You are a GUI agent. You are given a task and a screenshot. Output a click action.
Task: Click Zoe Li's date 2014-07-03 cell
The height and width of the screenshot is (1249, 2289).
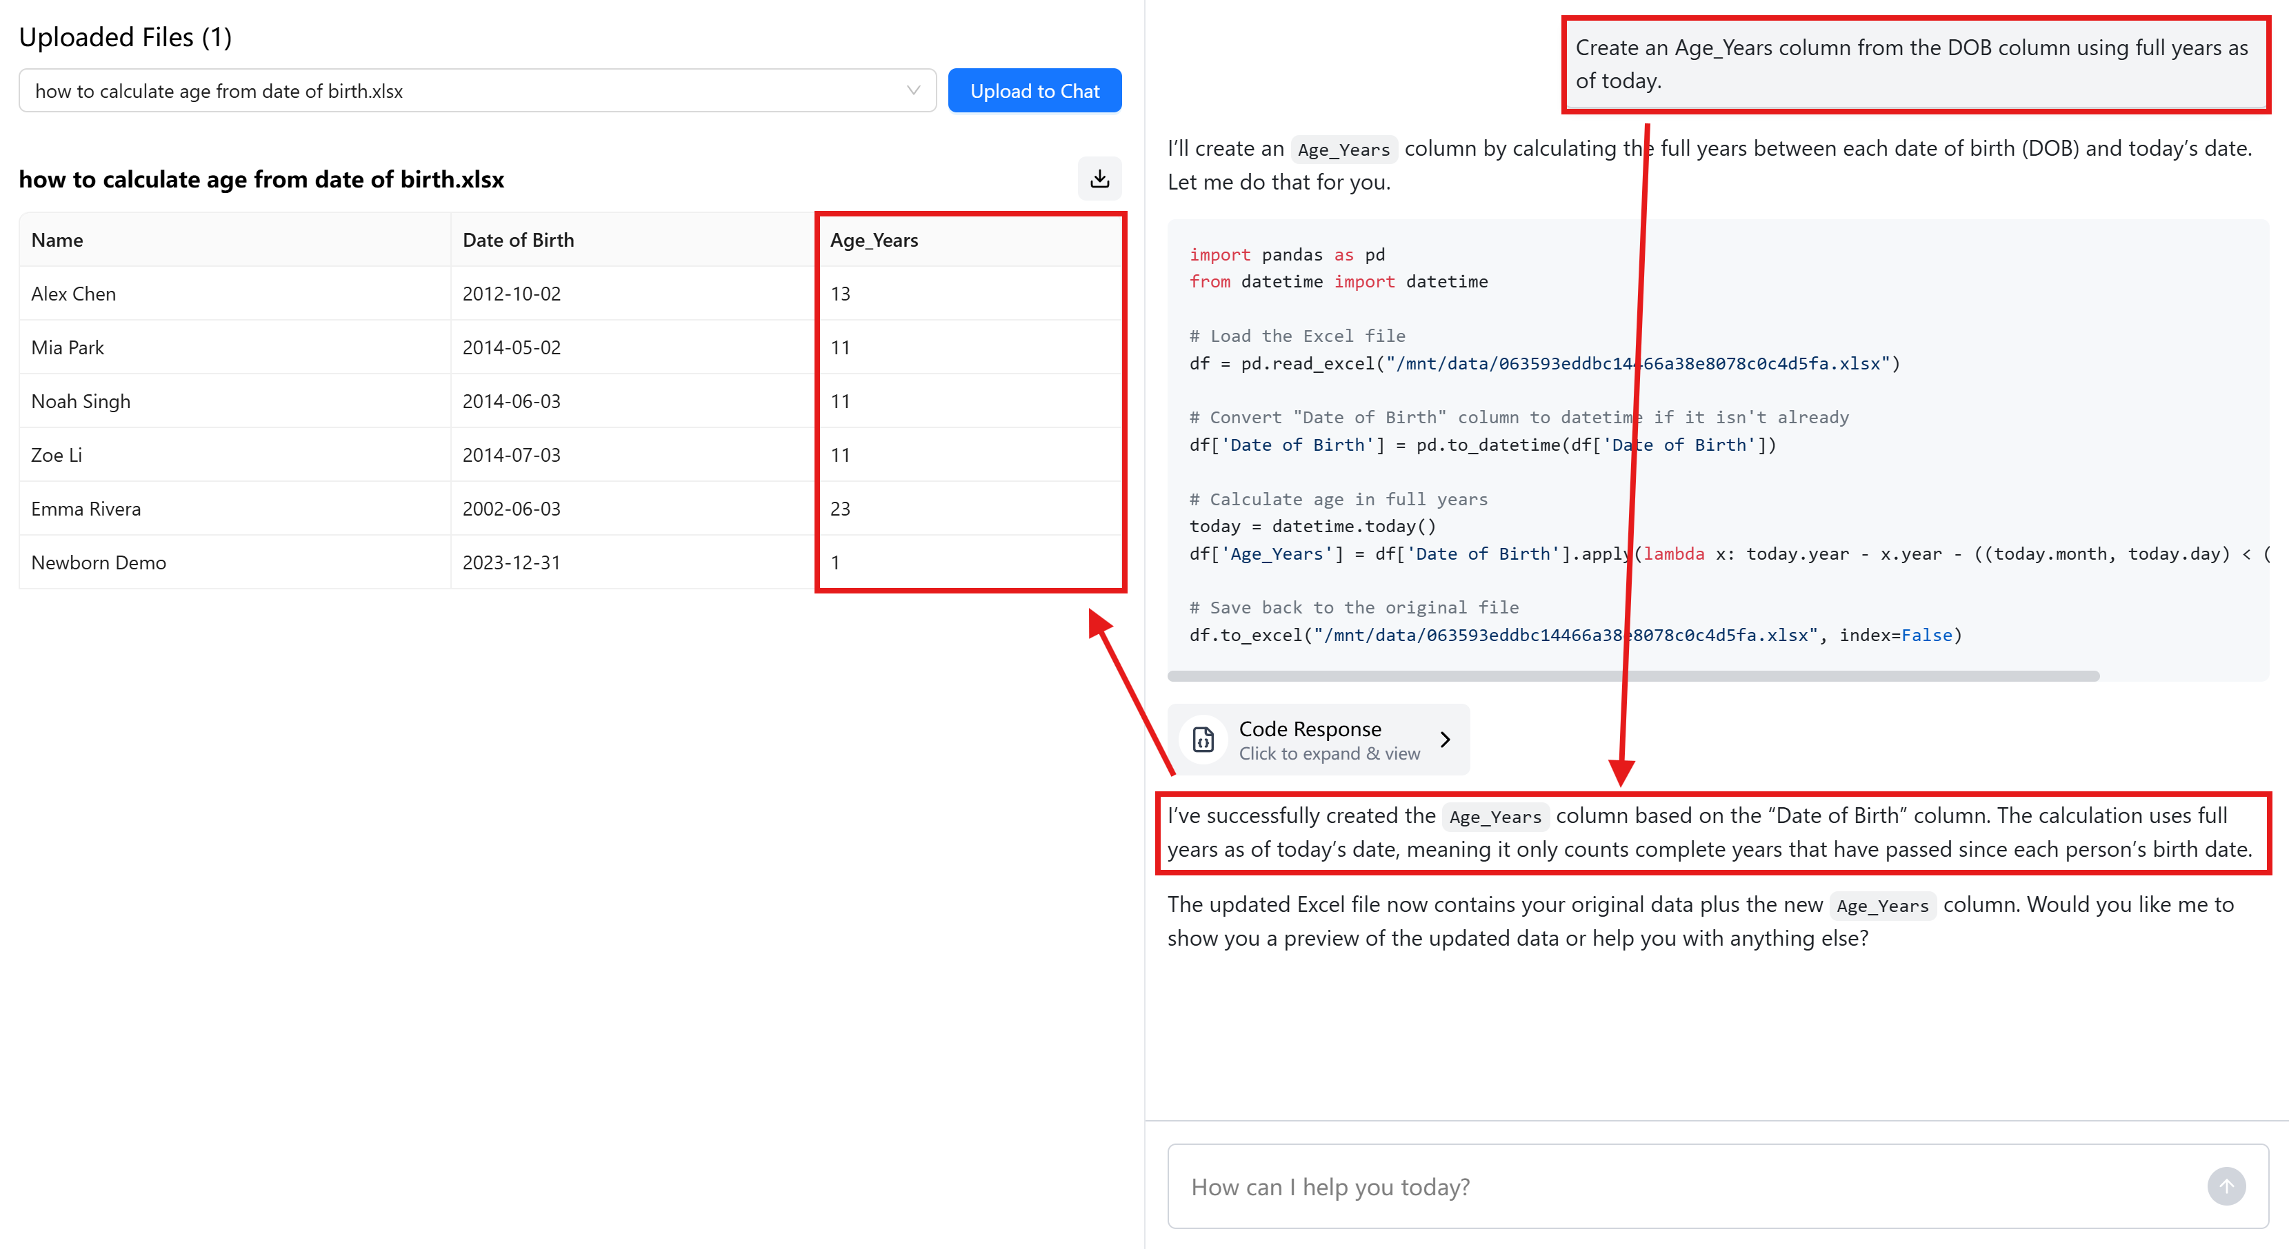[x=511, y=455]
